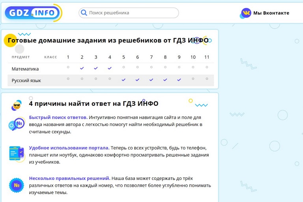This screenshot has height=202, width=303.
Task: Click the tablet and phone devices icon
Action: point(17,153)
